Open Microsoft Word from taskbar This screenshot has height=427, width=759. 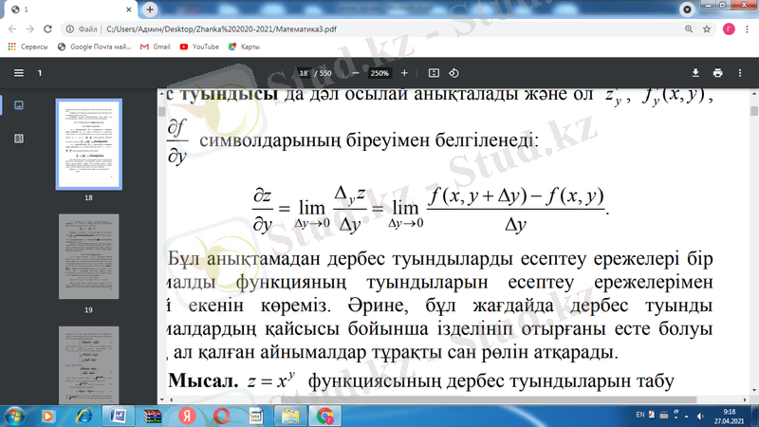(118, 417)
